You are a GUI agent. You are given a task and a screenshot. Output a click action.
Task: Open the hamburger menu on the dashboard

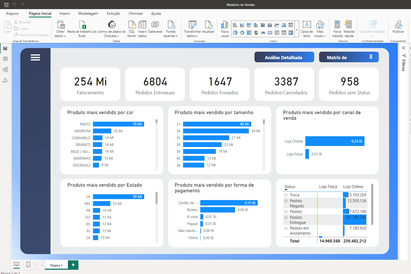[35, 58]
